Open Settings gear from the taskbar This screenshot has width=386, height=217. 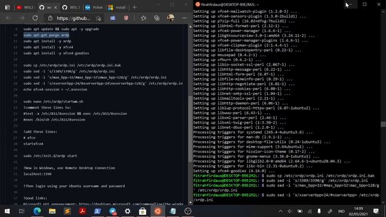click(127, 211)
